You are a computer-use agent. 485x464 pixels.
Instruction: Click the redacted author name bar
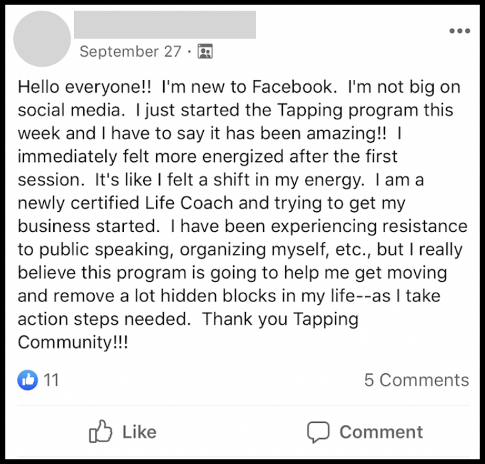(x=165, y=25)
